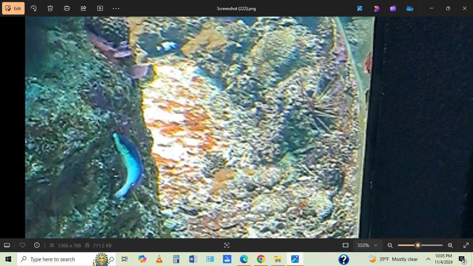Viewport: 473px width, 266px height.
Task: Open the 350% zoom level dropdown
Action: pyautogui.click(x=368, y=245)
